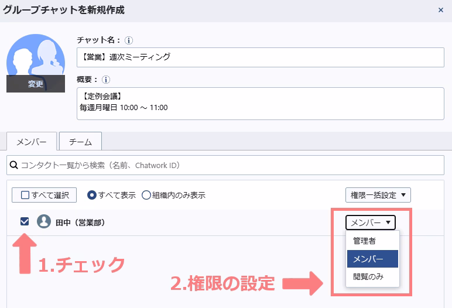
Task: Close the グループチャットを新規作成 dialog
Action: tap(440, 10)
